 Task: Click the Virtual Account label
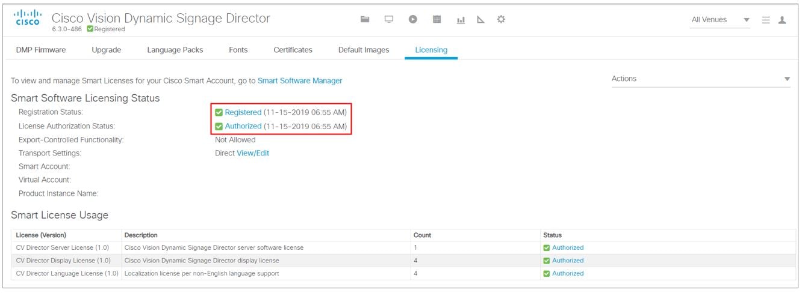[x=45, y=180]
